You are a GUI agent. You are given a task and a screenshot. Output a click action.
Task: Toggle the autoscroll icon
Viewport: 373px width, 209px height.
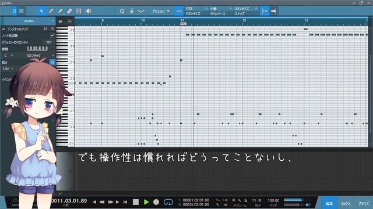(265, 11)
